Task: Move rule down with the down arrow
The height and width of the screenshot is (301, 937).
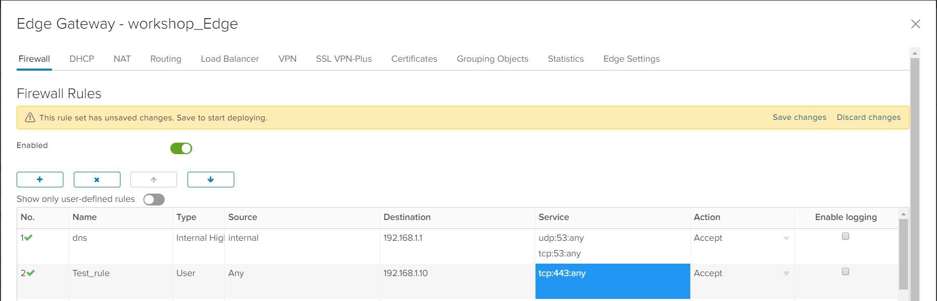Action: (211, 180)
